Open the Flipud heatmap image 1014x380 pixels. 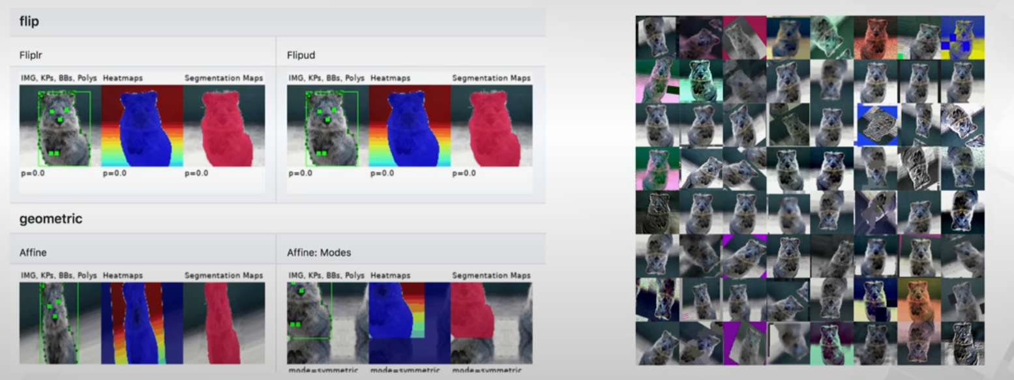410,126
